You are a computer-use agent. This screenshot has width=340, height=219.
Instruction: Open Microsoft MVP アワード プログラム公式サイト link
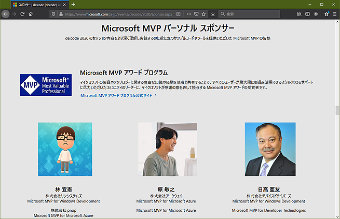118,96
